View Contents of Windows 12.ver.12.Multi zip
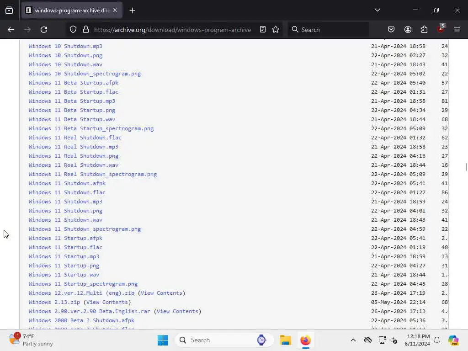This screenshot has width=468, height=351. click(161, 293)
